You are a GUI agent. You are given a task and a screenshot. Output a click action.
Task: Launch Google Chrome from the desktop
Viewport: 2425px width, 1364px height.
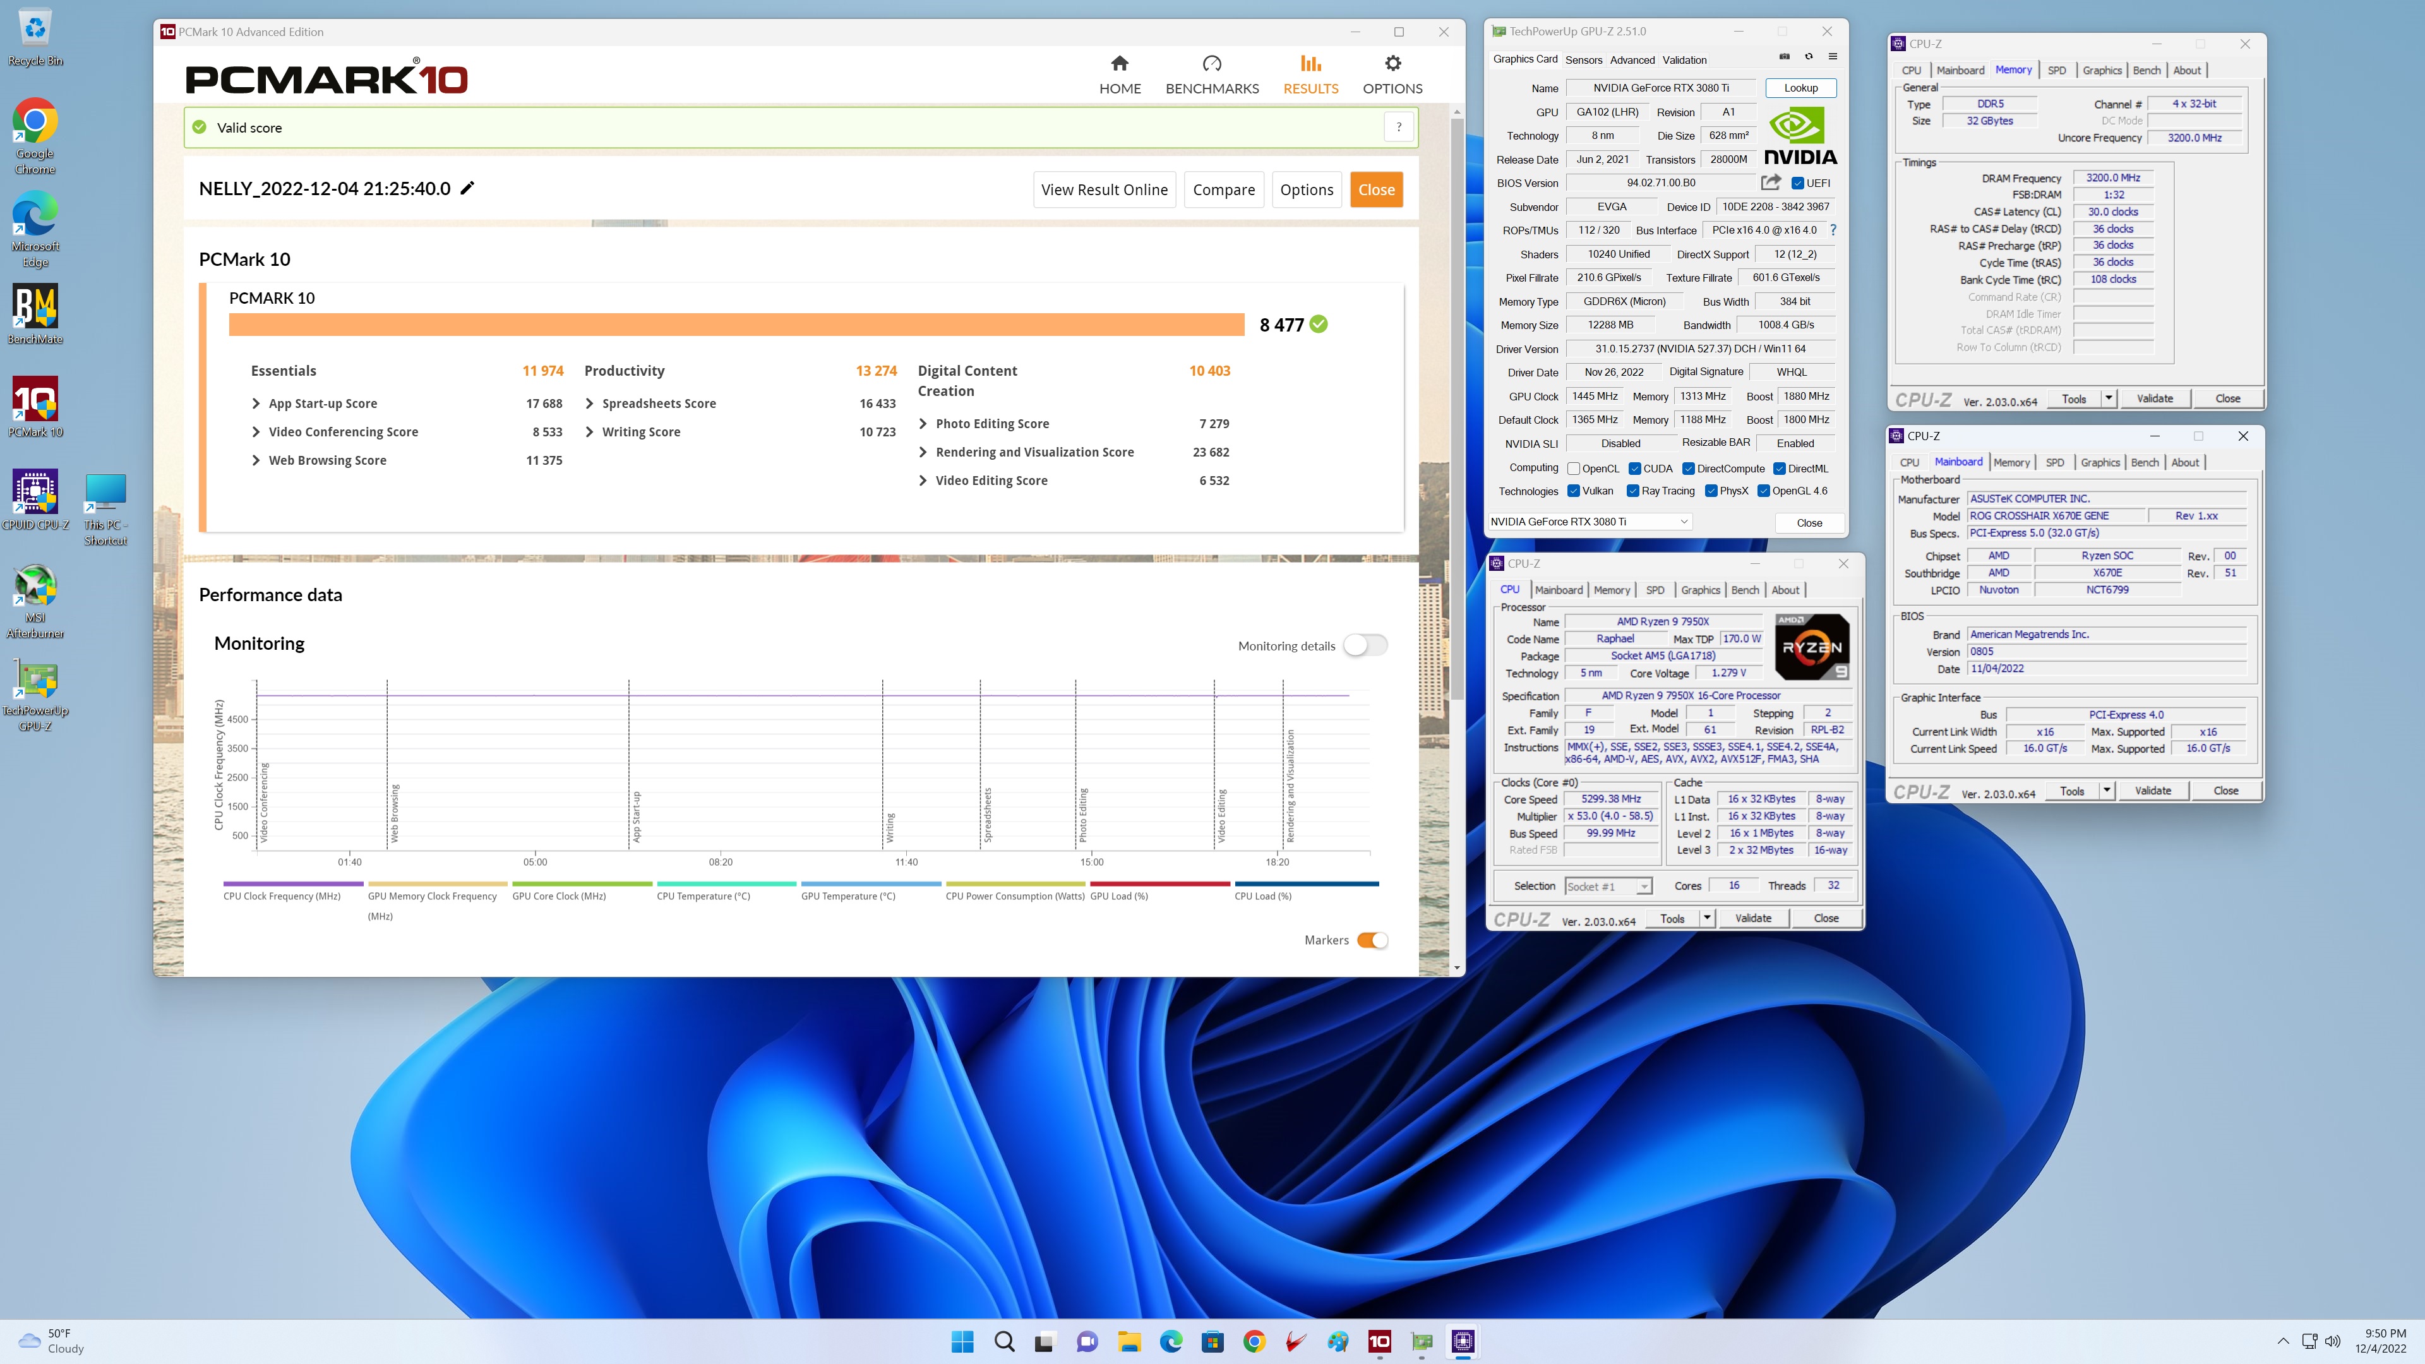35,136
